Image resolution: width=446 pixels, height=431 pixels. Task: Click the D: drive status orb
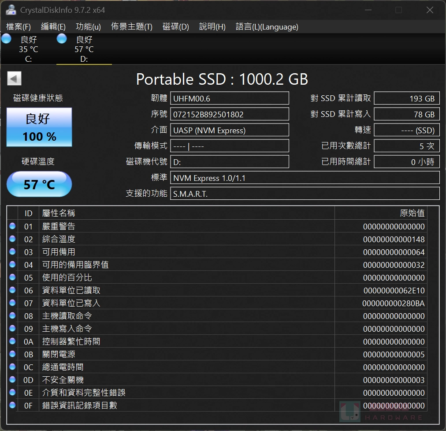tap(62, 39)
